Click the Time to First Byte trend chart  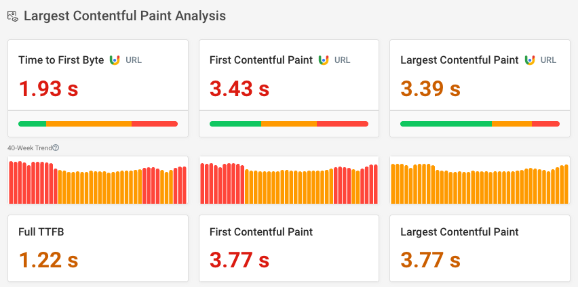[x=98, y=181]
